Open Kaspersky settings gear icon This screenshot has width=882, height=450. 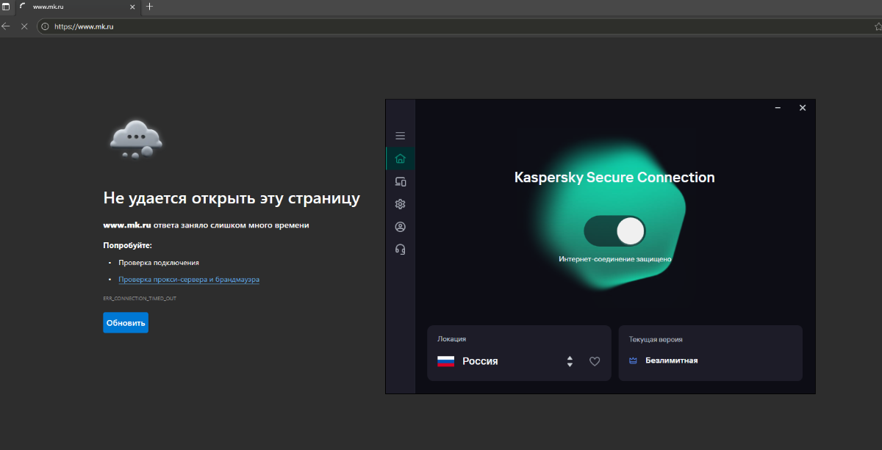tap(401, 204)
